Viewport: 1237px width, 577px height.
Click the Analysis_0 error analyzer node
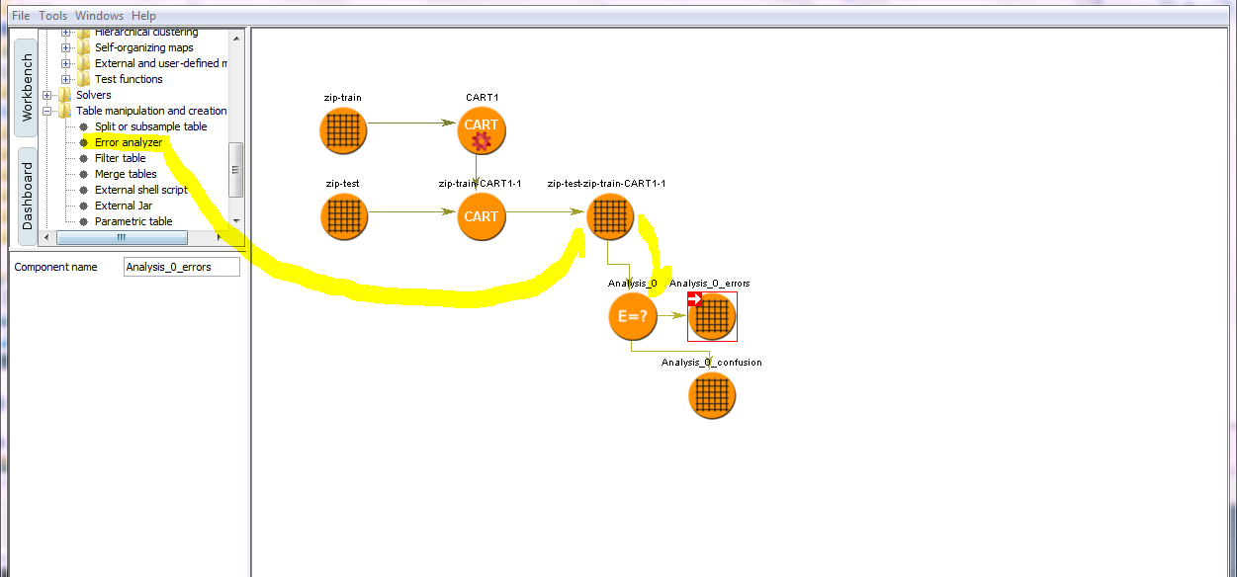point(633,316)
